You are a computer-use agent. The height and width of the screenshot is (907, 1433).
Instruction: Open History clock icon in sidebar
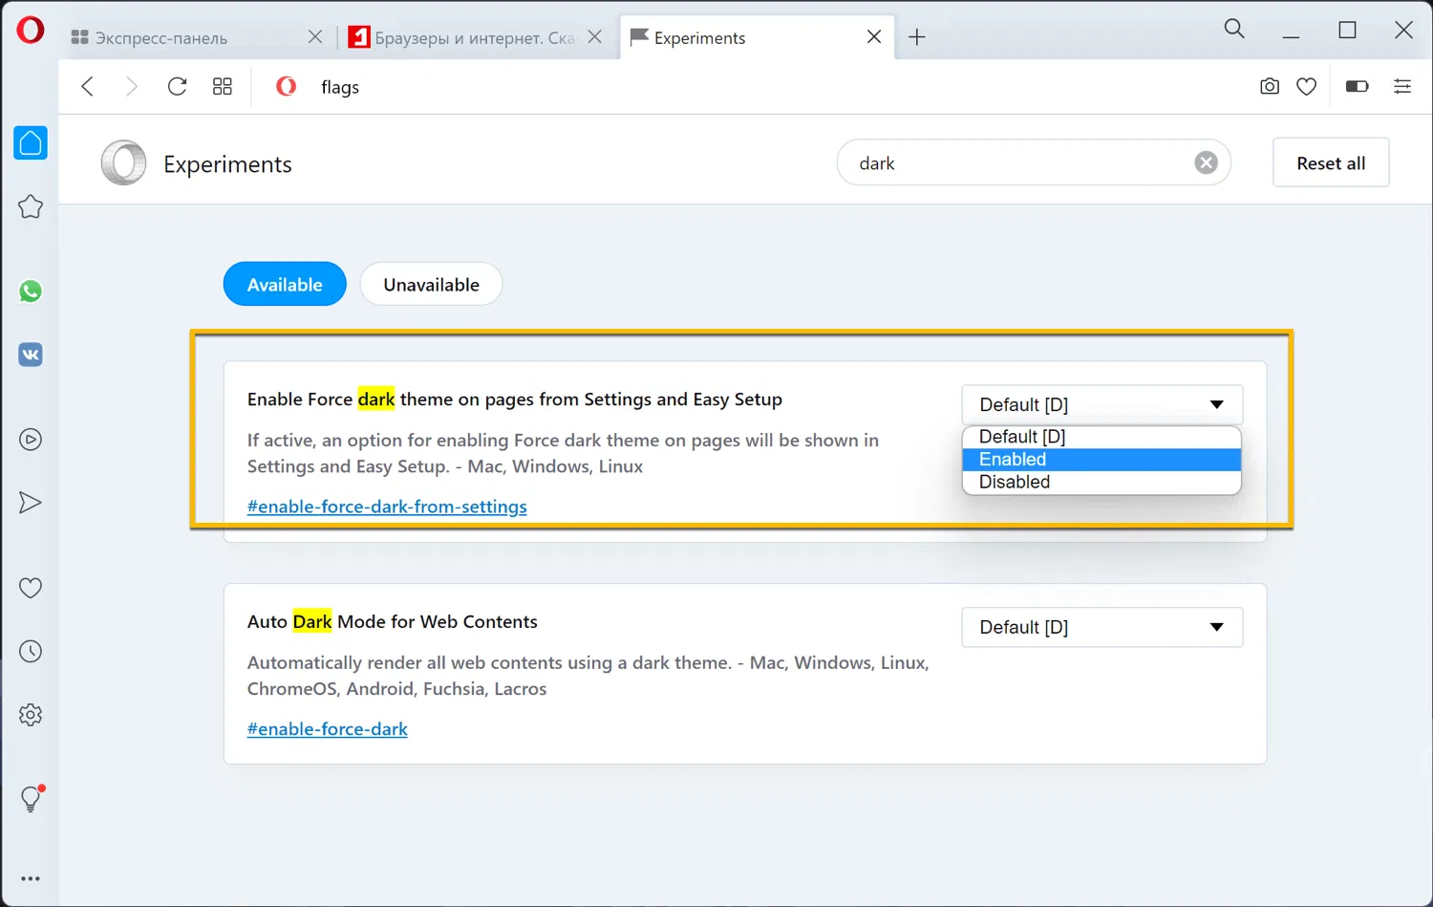coord(31,652)
